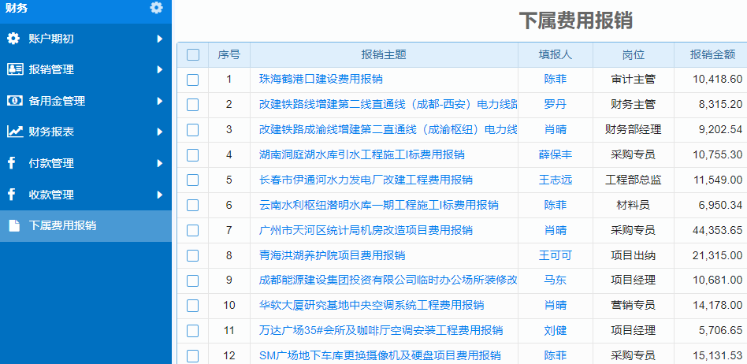747x364 pixels.
Task: Click the settings gear icon beside 财务
Action: 156,8
